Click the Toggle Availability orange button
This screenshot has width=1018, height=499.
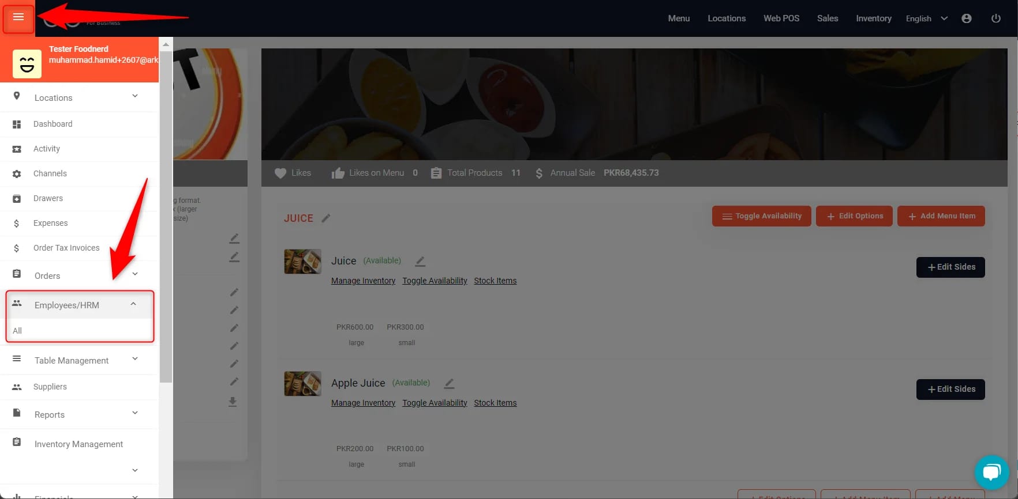click(x=761, y=216)
